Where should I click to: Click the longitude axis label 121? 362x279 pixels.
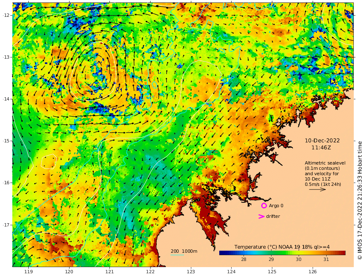tap(110, 272)
